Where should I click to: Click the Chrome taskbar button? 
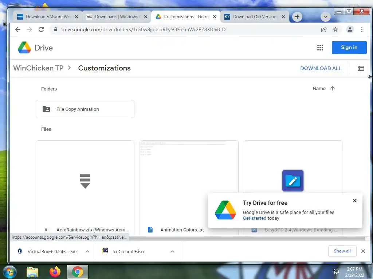78,272
